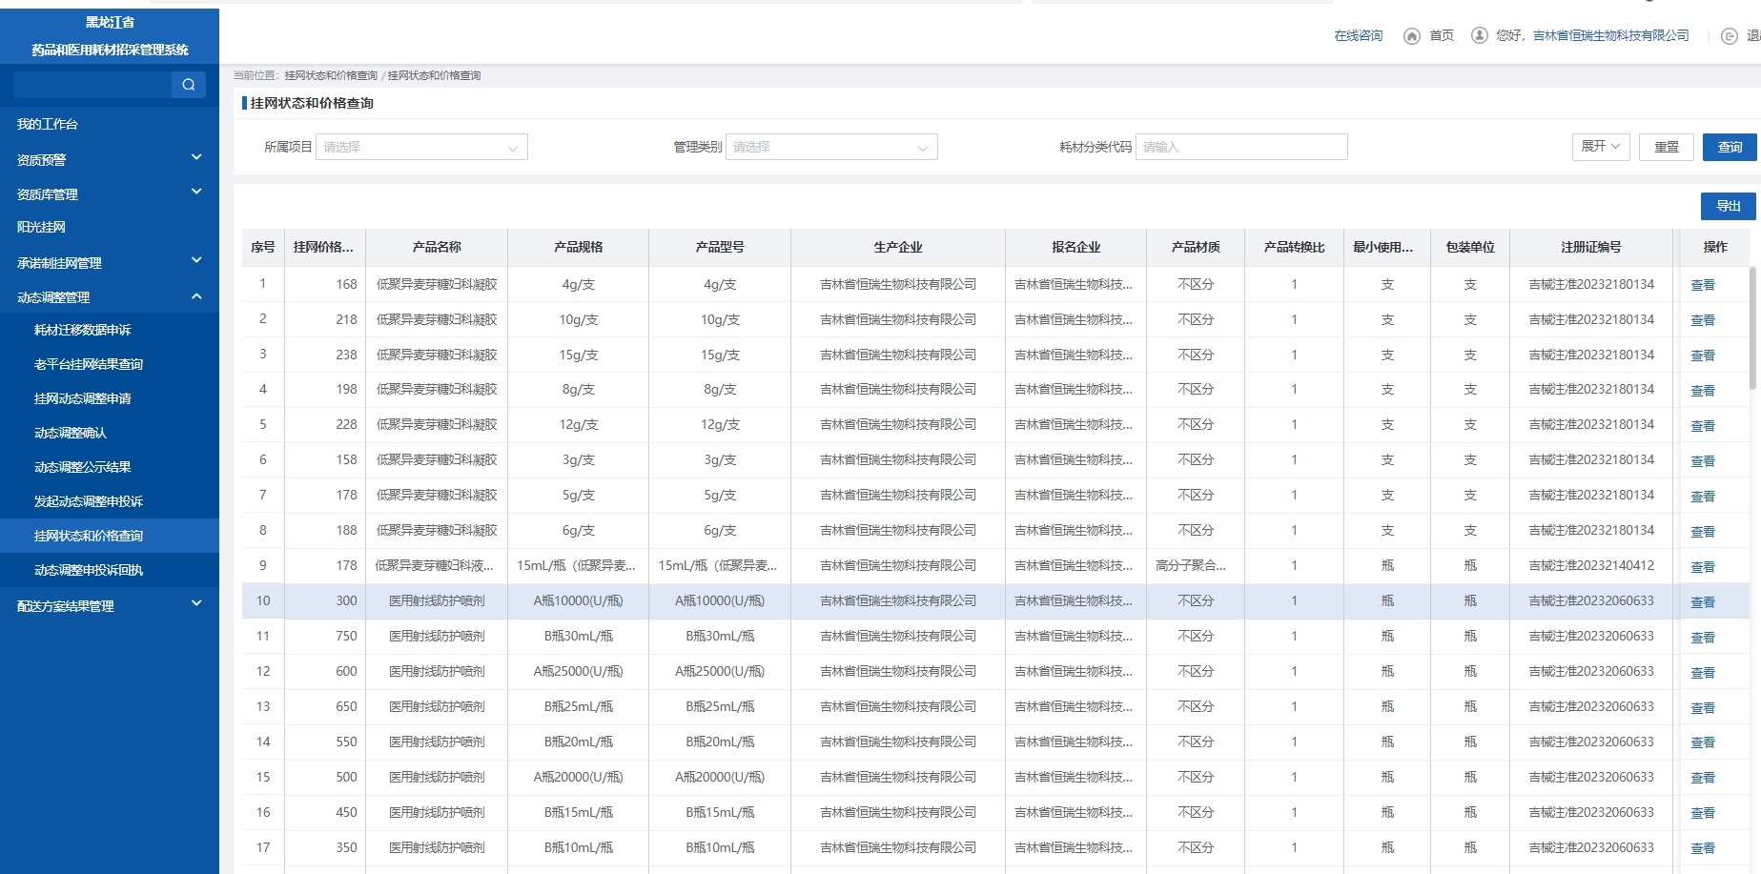Expand the 资质库管理 menu
The height and width of the screenshot is (874, 1761).
[110, 193]
